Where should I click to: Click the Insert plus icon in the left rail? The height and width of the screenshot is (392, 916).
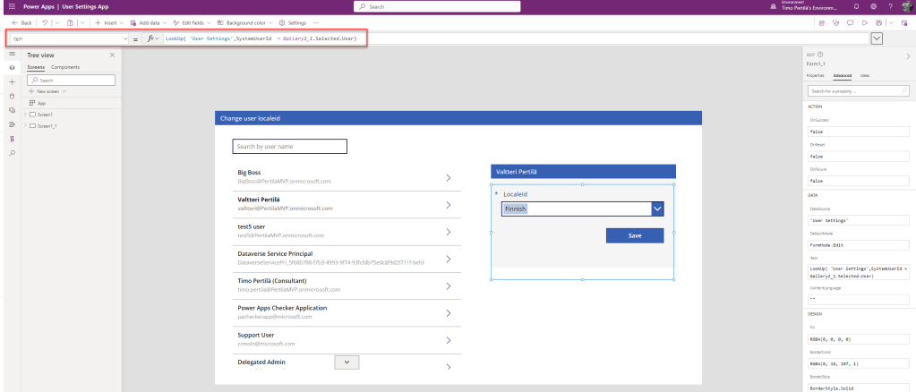tap(12, 81)
